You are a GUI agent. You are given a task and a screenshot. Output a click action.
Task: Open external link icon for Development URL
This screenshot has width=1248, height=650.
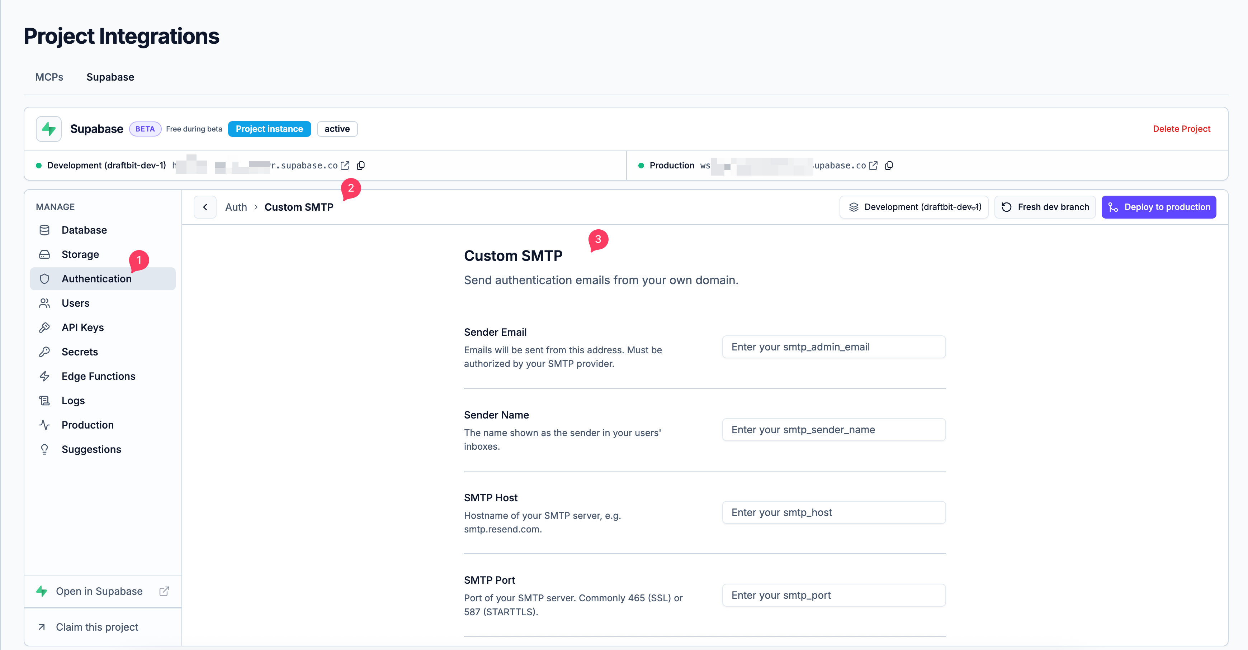click(345, 166)
